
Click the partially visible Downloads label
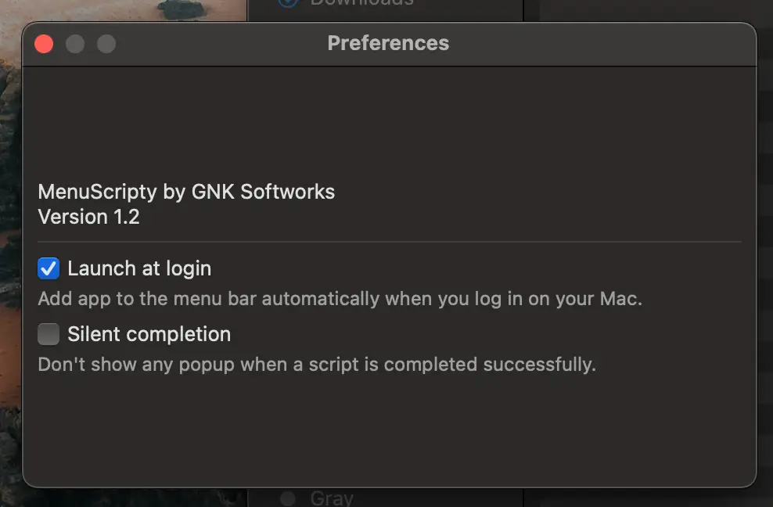click(361, 4)
